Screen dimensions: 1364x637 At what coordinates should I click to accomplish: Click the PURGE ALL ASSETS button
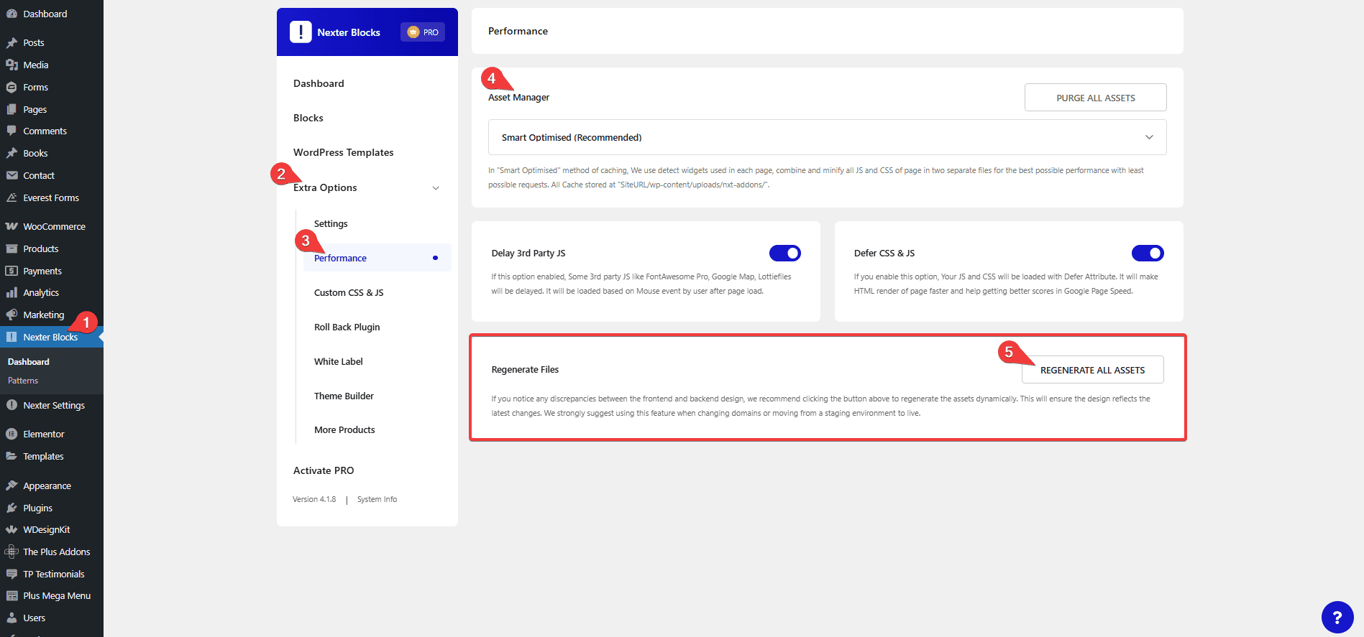[x=1096, y=98]
